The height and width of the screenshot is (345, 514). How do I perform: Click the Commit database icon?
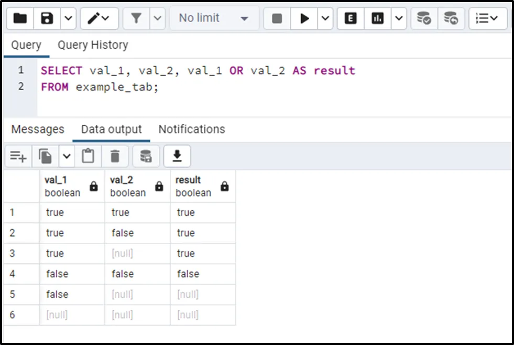pos(423,18)
